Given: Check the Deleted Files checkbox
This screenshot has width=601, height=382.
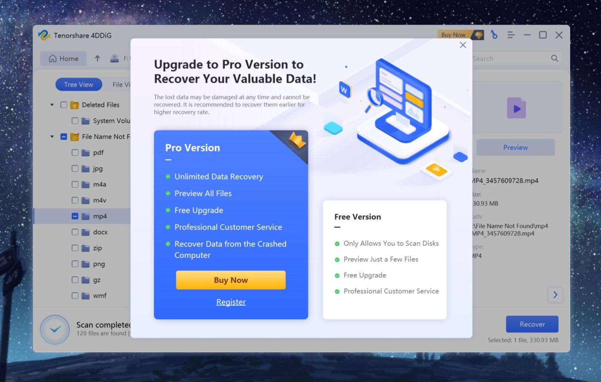Looking at the screenshot, I should pos(64,105).
